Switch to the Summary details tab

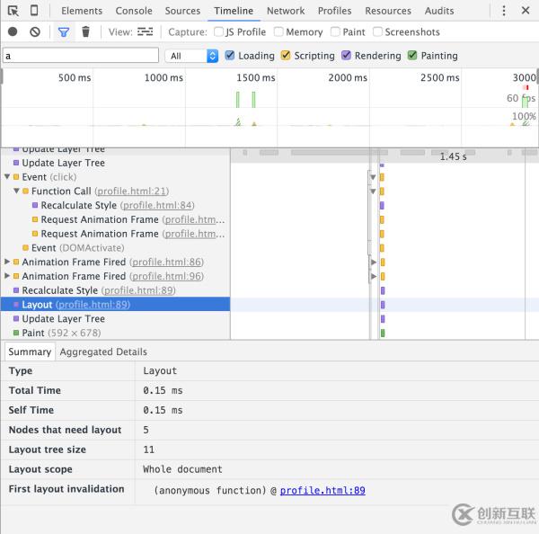click(30, 352)
